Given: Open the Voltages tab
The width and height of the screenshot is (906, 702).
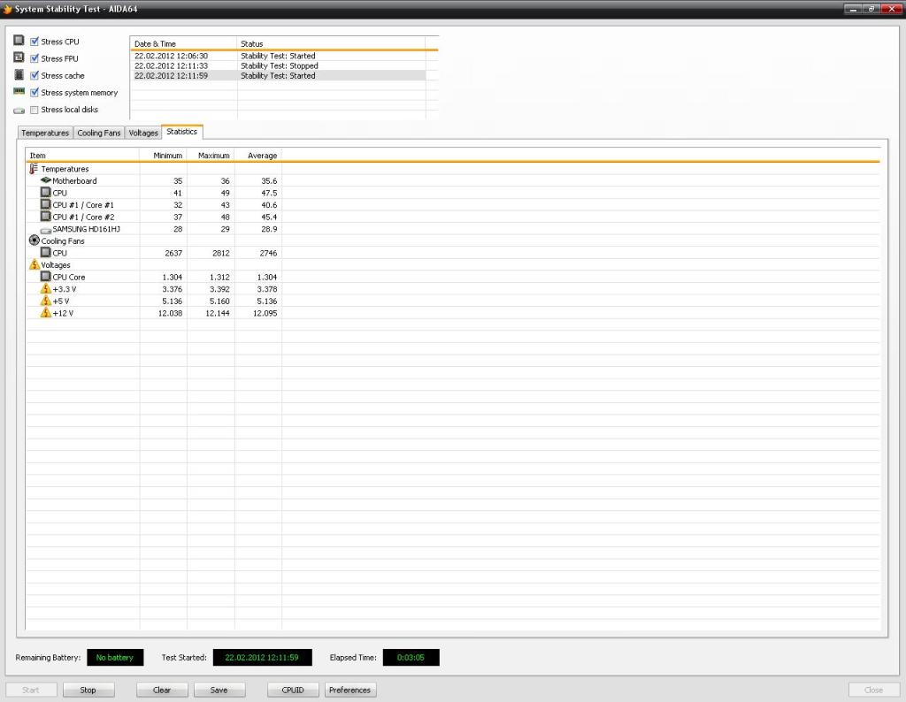Looking at the screenshot, I should pyautogui.click(x=143, y=133).
